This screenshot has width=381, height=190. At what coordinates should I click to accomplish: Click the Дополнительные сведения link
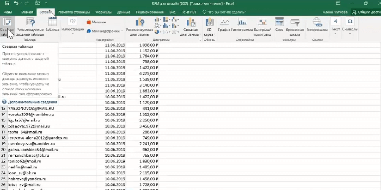pyautogui.click(x=33, y=102)
